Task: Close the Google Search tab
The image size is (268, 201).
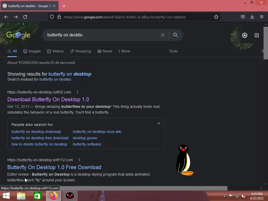Action: coord(54,6)
